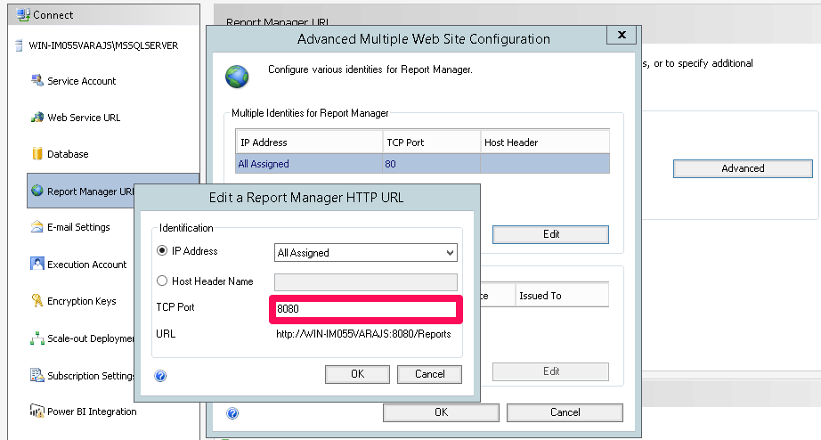The width and height of the screenshot is (821, 440).
Task: Open the All Assigned IP address dropdown
Action: click(x=365, y=252)
